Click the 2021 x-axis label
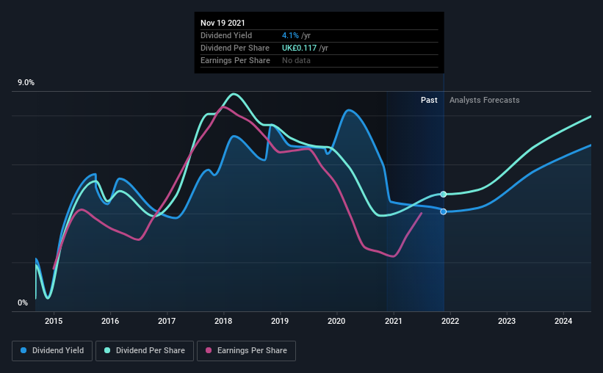603x373 pixels. [x=394, y=321]
